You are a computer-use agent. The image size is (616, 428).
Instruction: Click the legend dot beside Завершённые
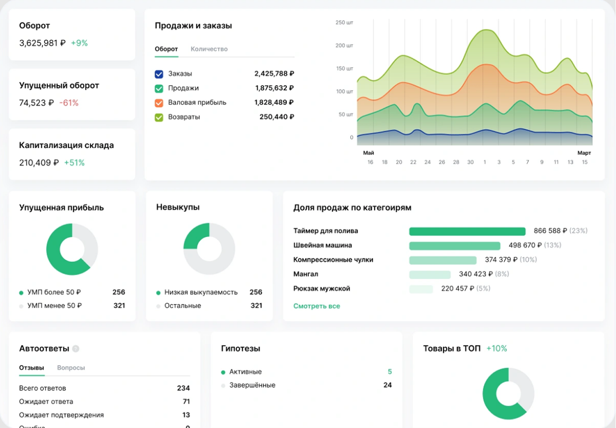click(223, 385)
